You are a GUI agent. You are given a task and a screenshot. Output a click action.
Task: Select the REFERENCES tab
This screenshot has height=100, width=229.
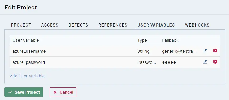[x=113, y=25]
